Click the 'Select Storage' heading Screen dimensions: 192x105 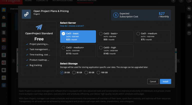69,63
